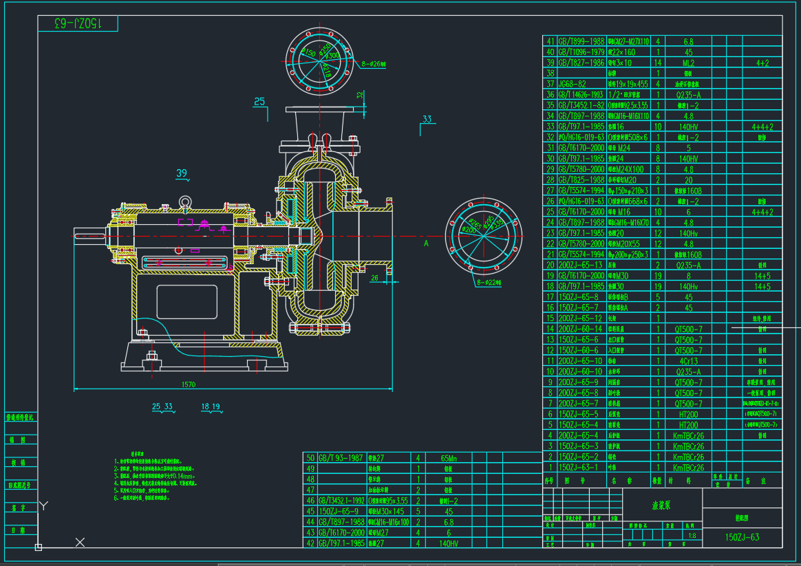
Task: Click the UCS X axis label
Action: tap(80, 543)
